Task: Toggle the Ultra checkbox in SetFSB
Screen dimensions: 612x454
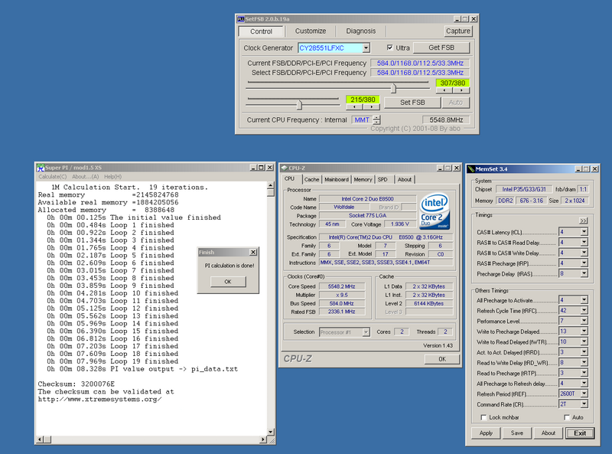Action: 390,47
